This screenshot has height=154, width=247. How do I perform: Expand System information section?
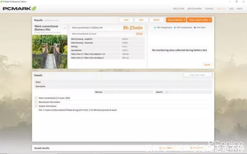click(x=36, y=106)
